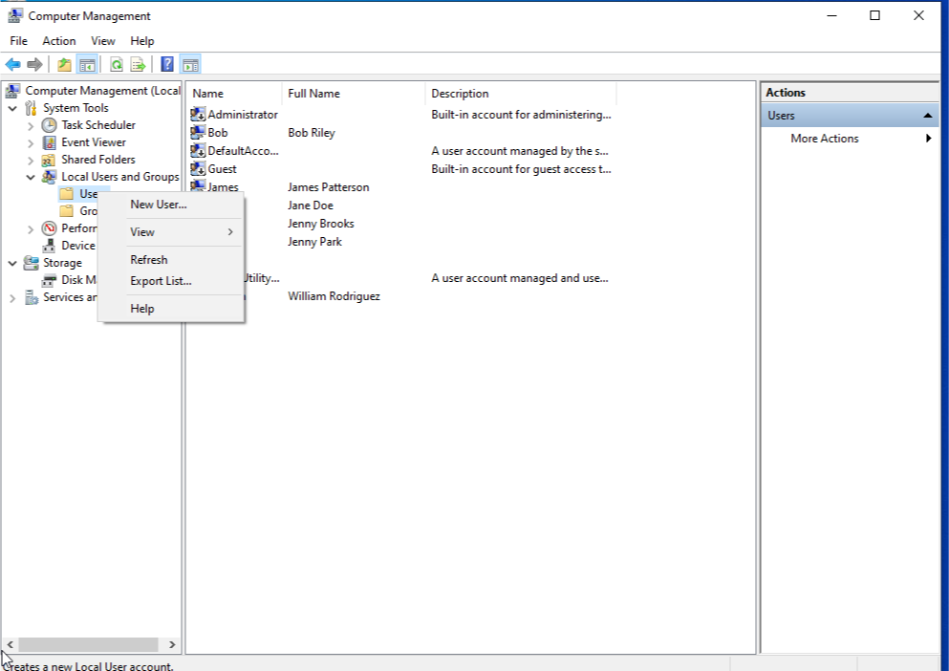The image size is (949, 671).
Task: Click the Computer Management title bar icon
Action: [x=15, y=15]
